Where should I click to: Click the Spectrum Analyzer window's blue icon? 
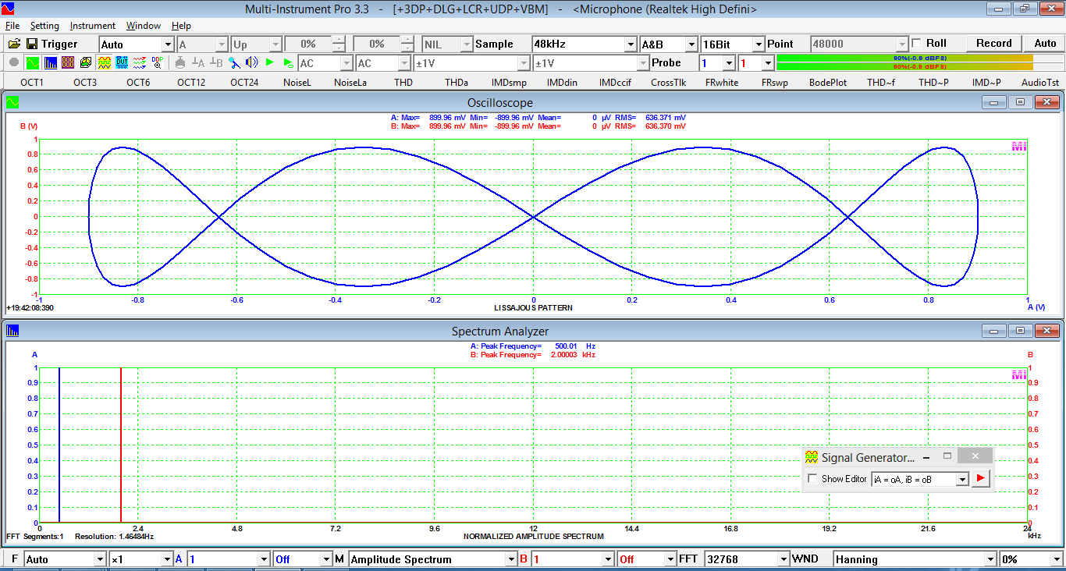pos(12,331)
